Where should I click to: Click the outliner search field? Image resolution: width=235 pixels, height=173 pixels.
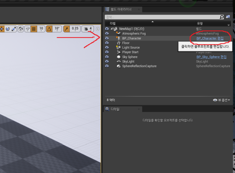(162, 17)
